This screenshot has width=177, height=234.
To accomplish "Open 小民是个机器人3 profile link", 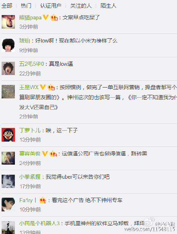I will [x=39, y=224].
